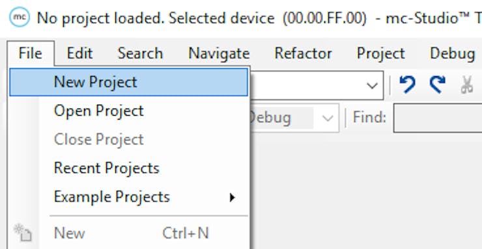The image size is (482, 249).
Task: Expand the top toolbar combo box arrow
Action: click(373, 85)
